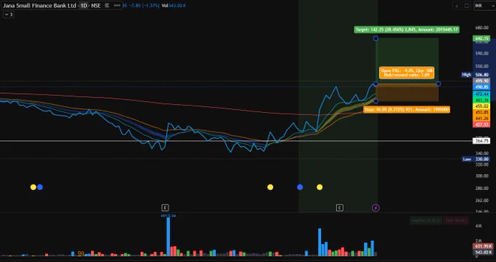496x262 pixels.
Task: Click the Low 330.00 price label
Action: tap(476, 159)
